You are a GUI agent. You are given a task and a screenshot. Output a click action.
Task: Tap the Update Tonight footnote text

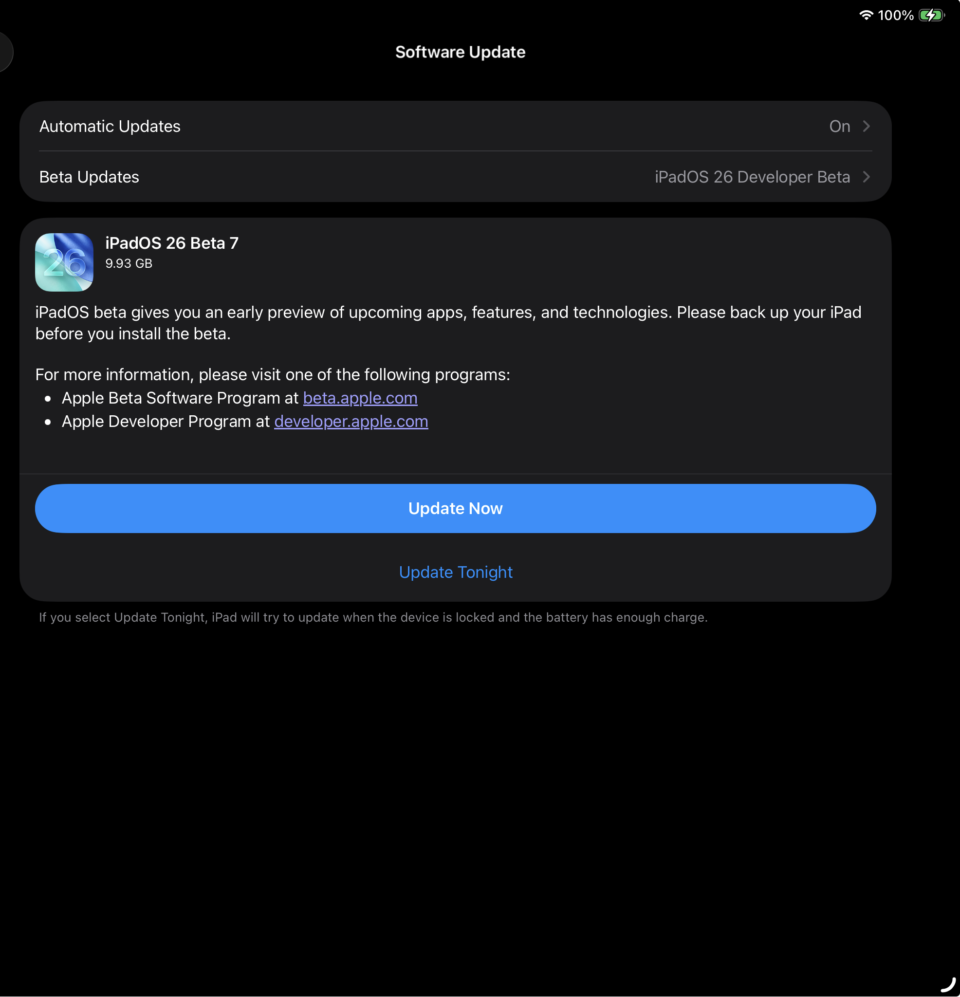[x=373, y=618]
